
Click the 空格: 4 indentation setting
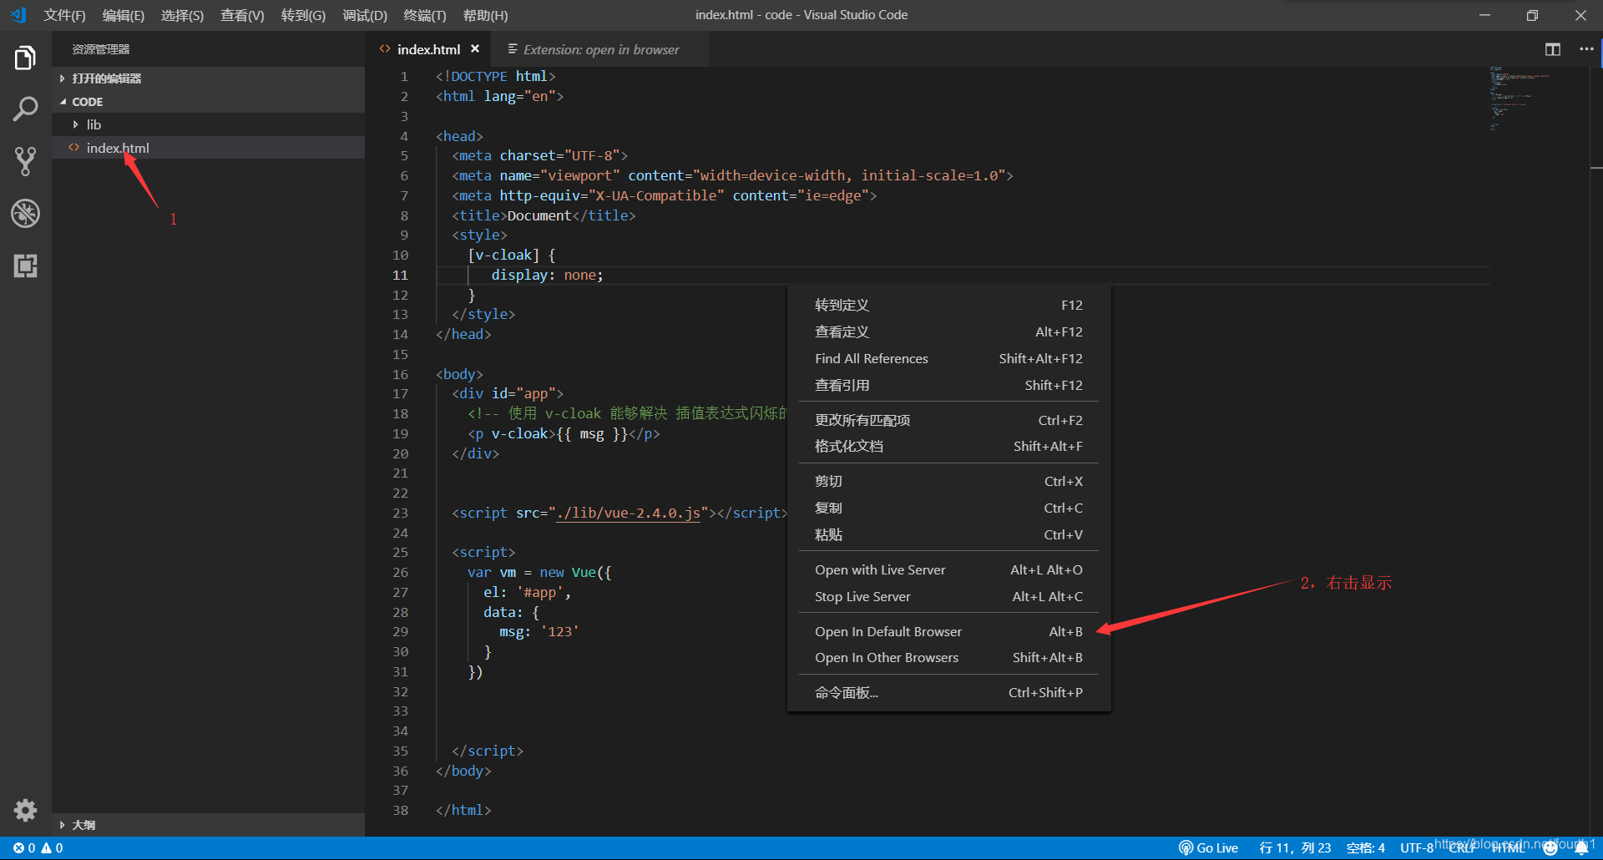1365,847
